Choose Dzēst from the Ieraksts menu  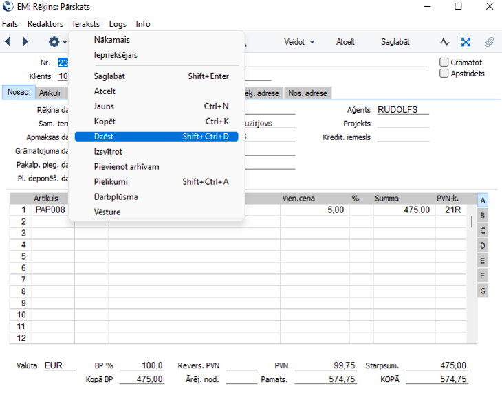(x=156, y=137)
